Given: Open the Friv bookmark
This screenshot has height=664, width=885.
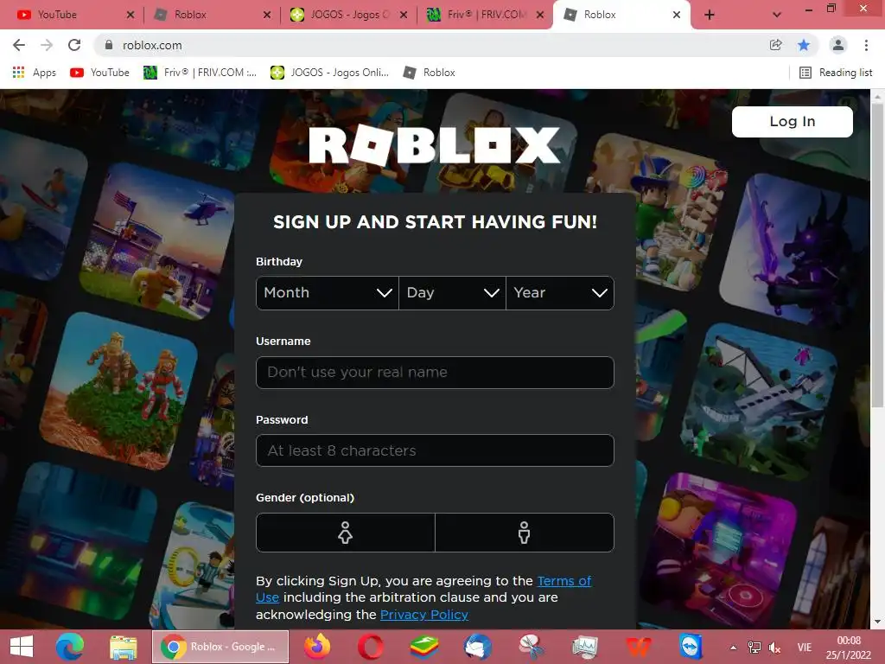Looking at the screenshot, I should [200, 73].
